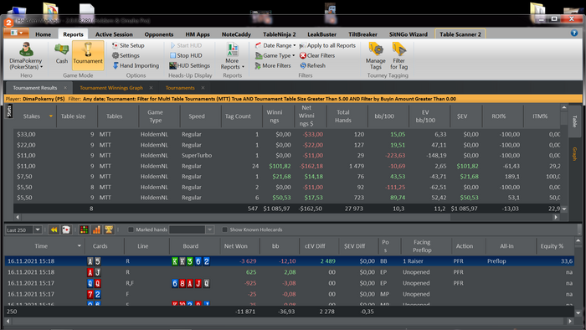The image size is (586, 330).
Task: Open Hand Importing
Action: coord(136,65)
